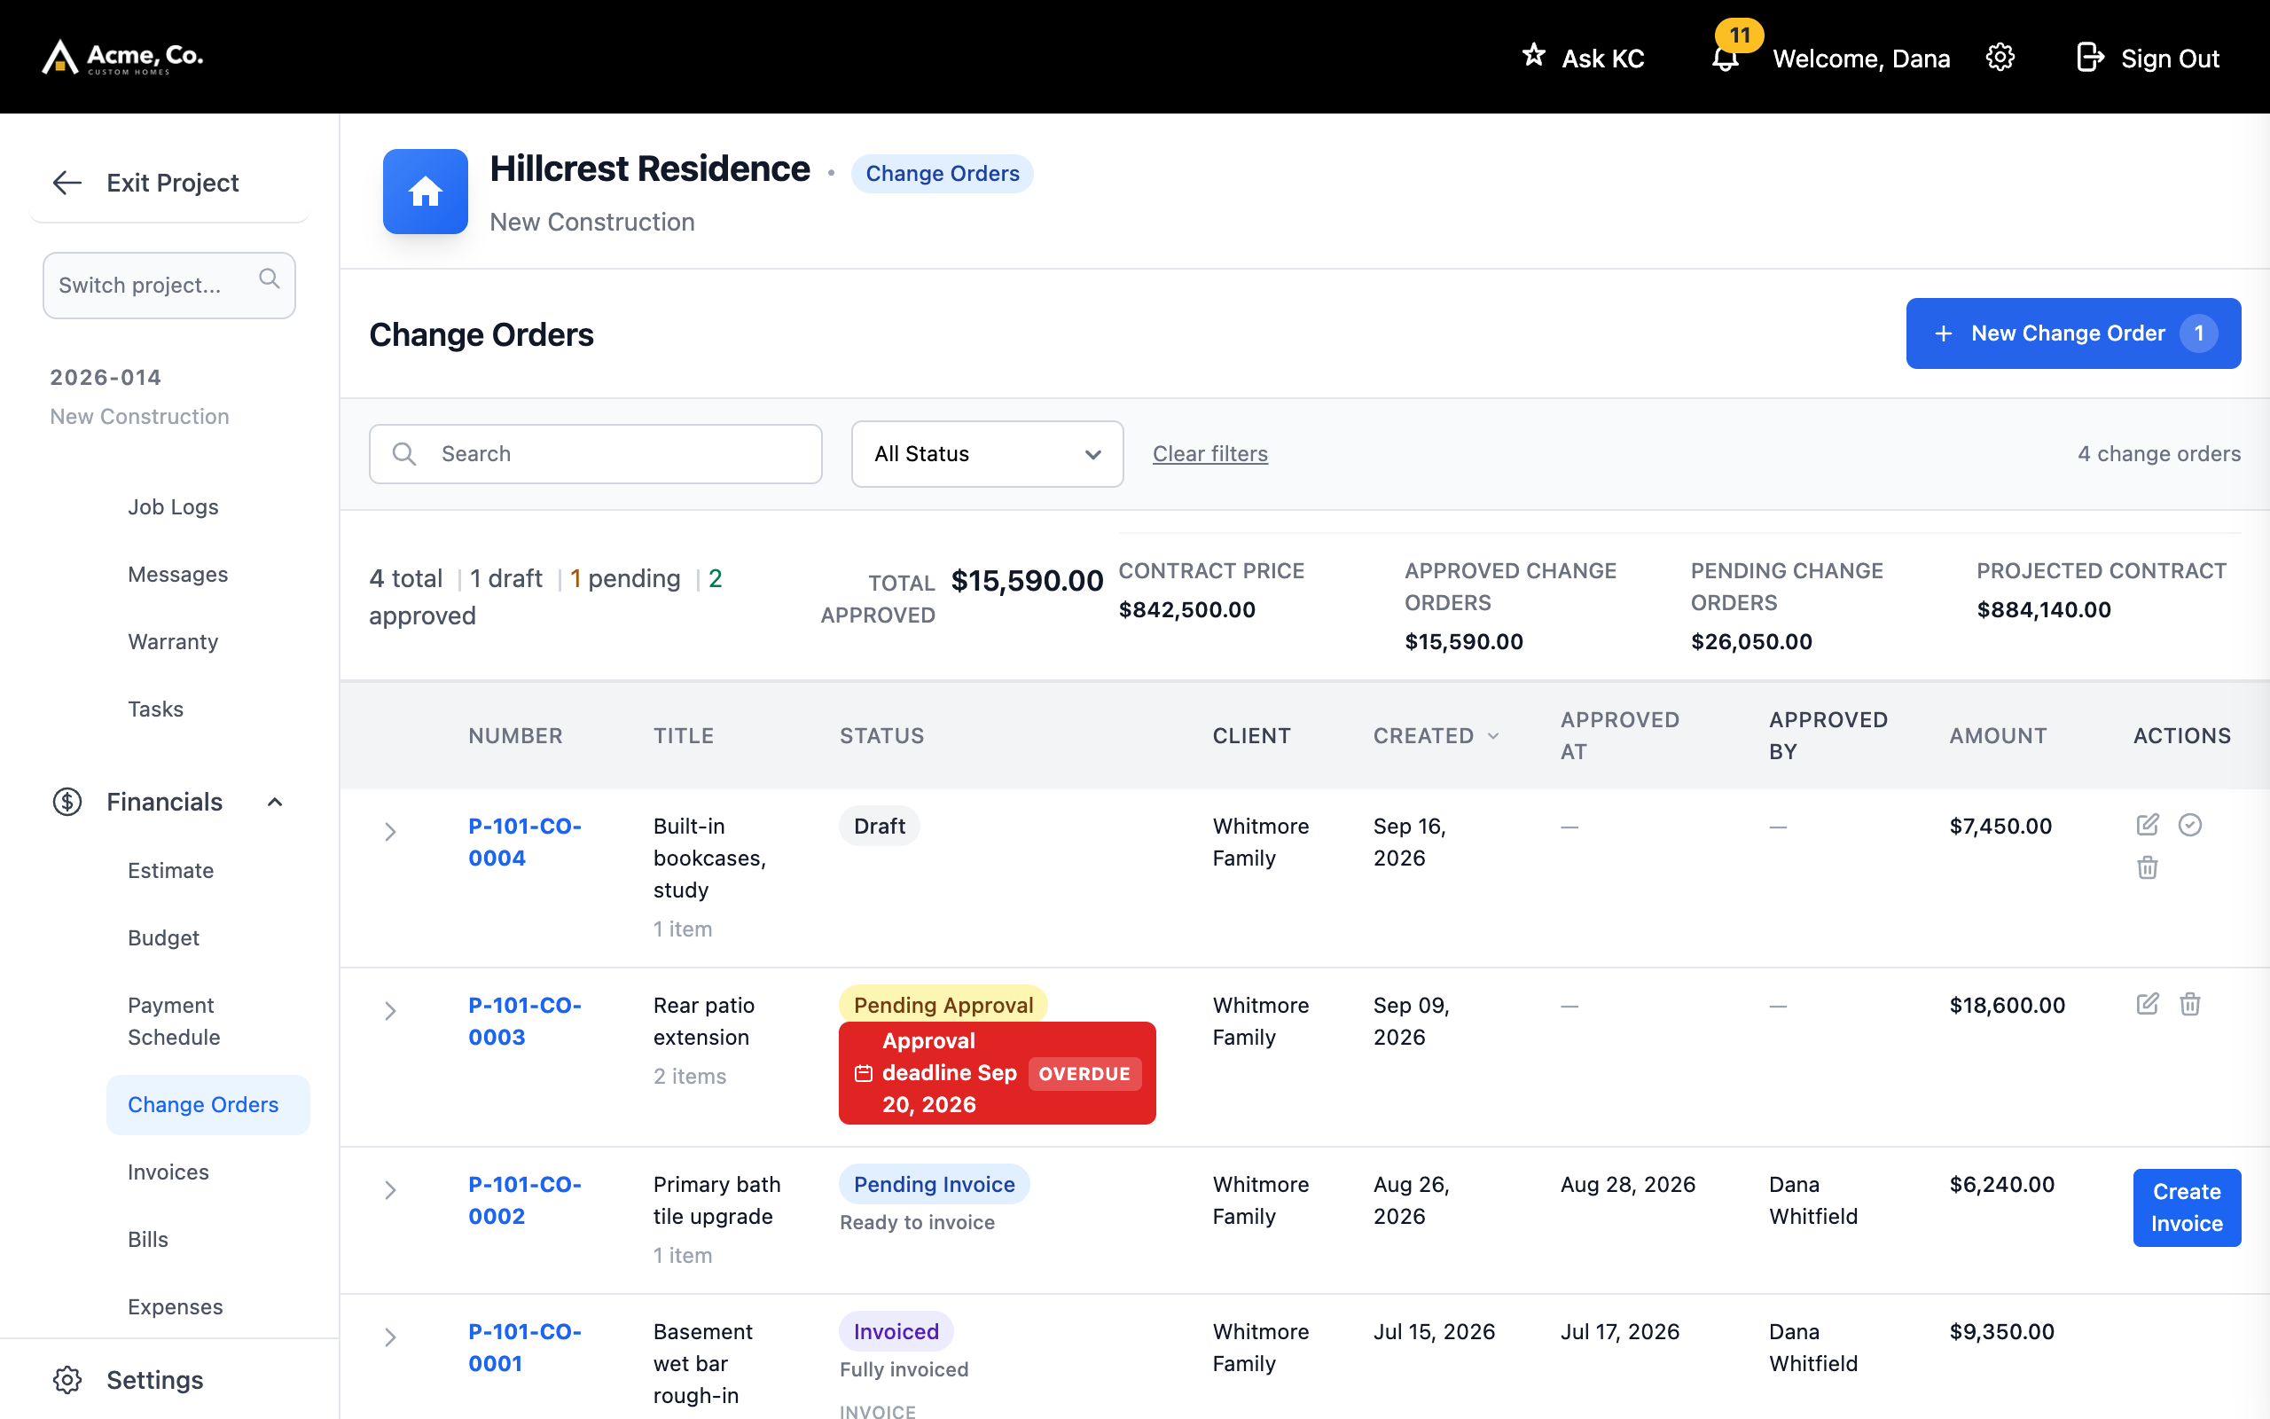Click the blue Hillcrest Residence home icon
Viewport: 2270px width, 1419px height.
click(425, 192)
